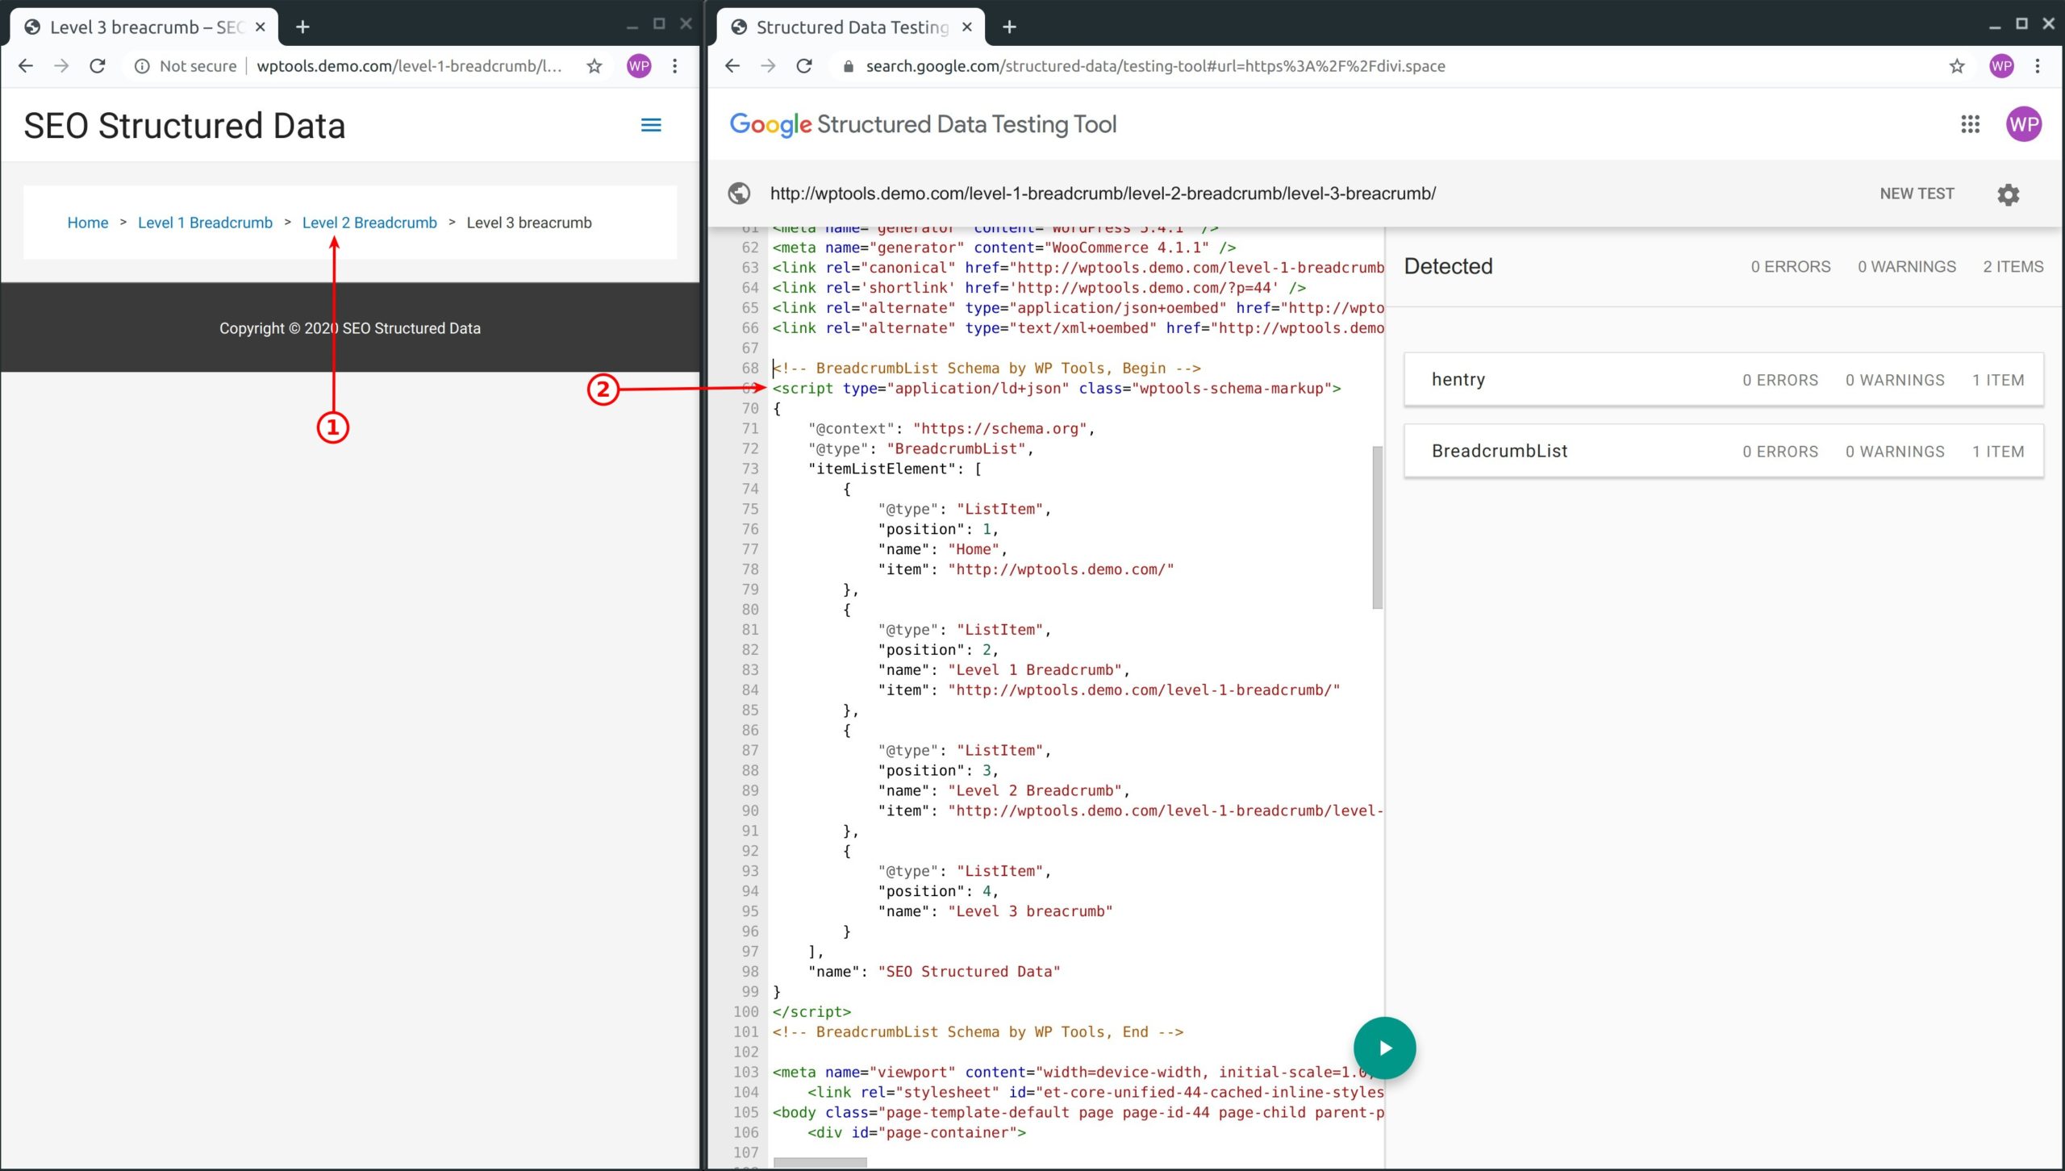
Task: Click "name": "Home" code line
Action: (x=943, y=549)
